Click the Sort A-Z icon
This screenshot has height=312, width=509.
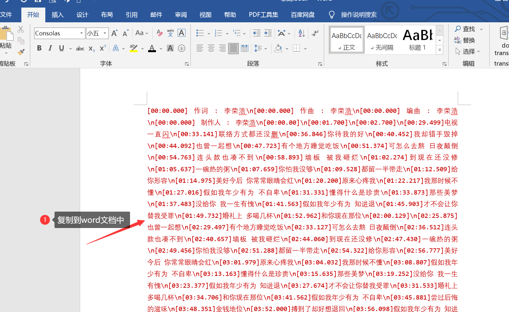click(302, 33)
